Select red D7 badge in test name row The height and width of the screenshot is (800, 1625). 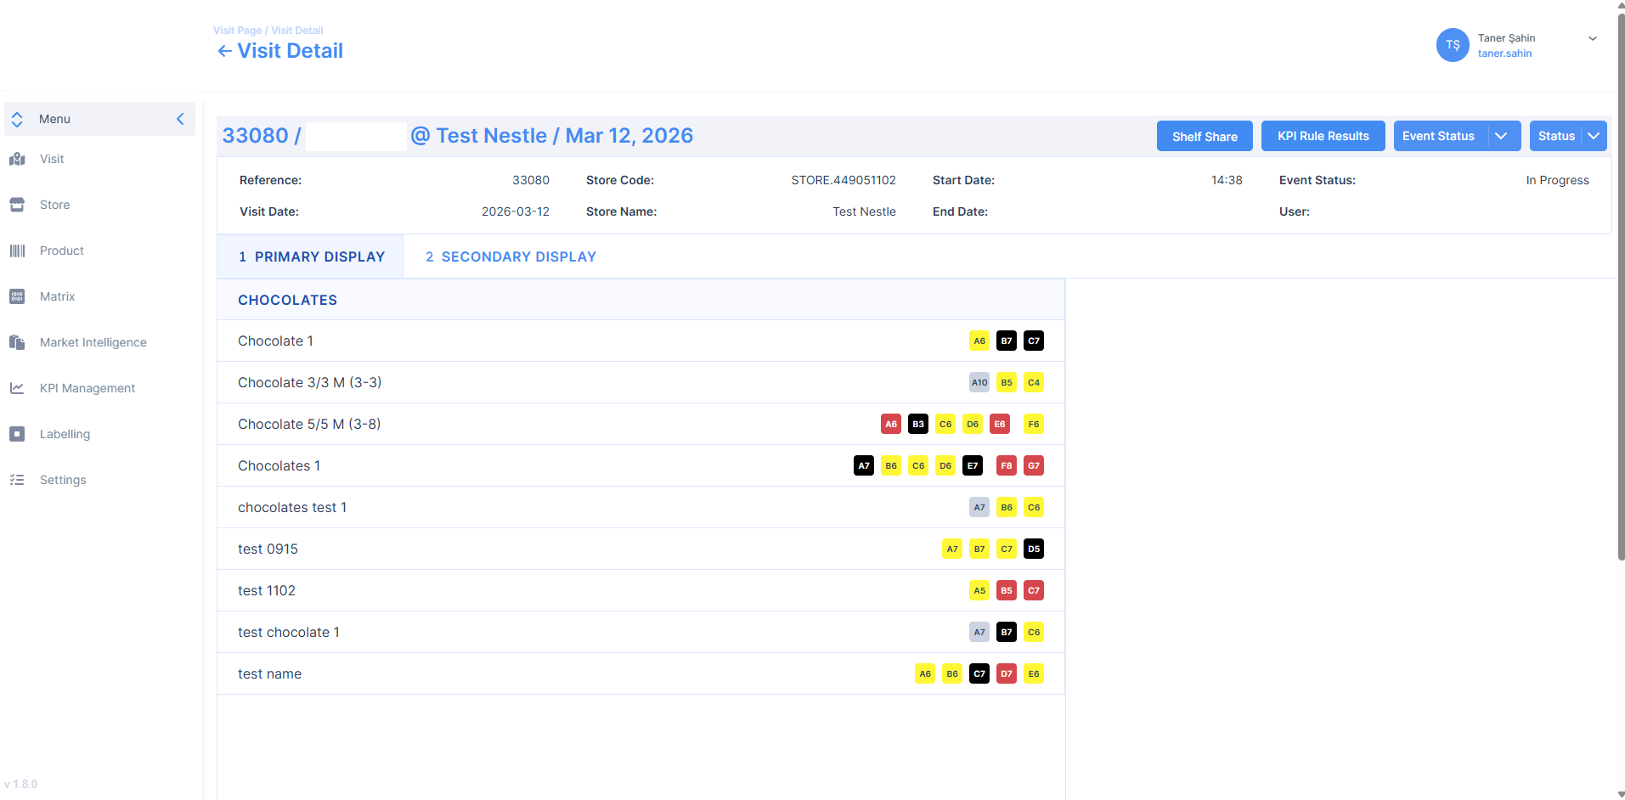[x=1007, y=673]
